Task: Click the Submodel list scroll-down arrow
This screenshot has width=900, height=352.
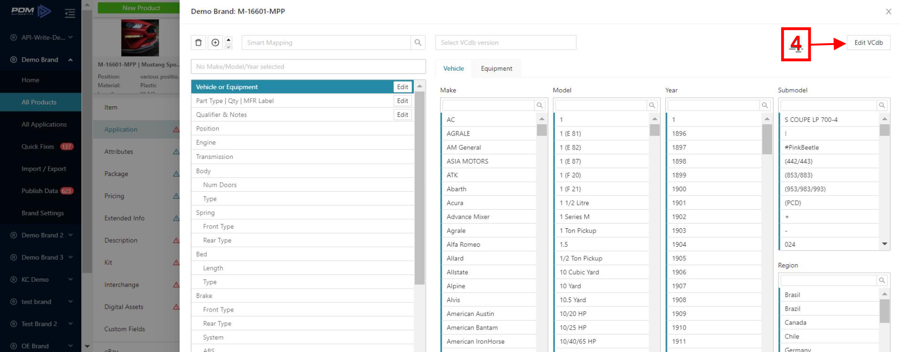Action: (x=884, y=244)
